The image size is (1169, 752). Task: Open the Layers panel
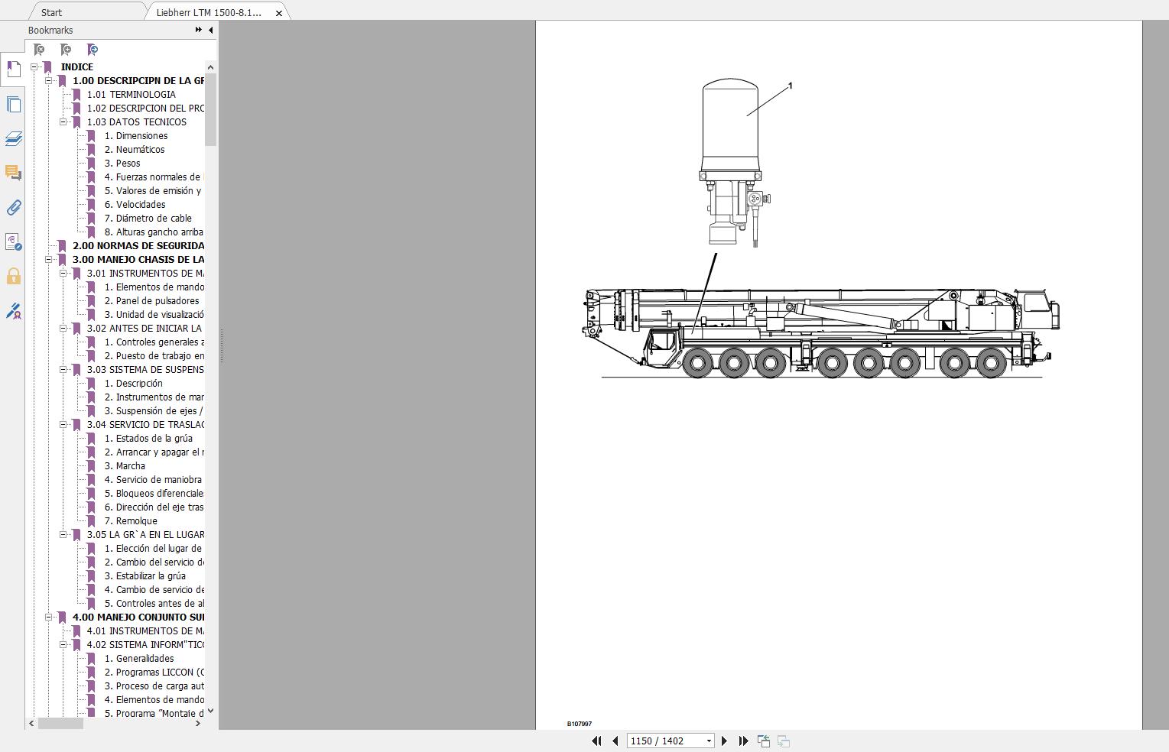coord(13,139)
